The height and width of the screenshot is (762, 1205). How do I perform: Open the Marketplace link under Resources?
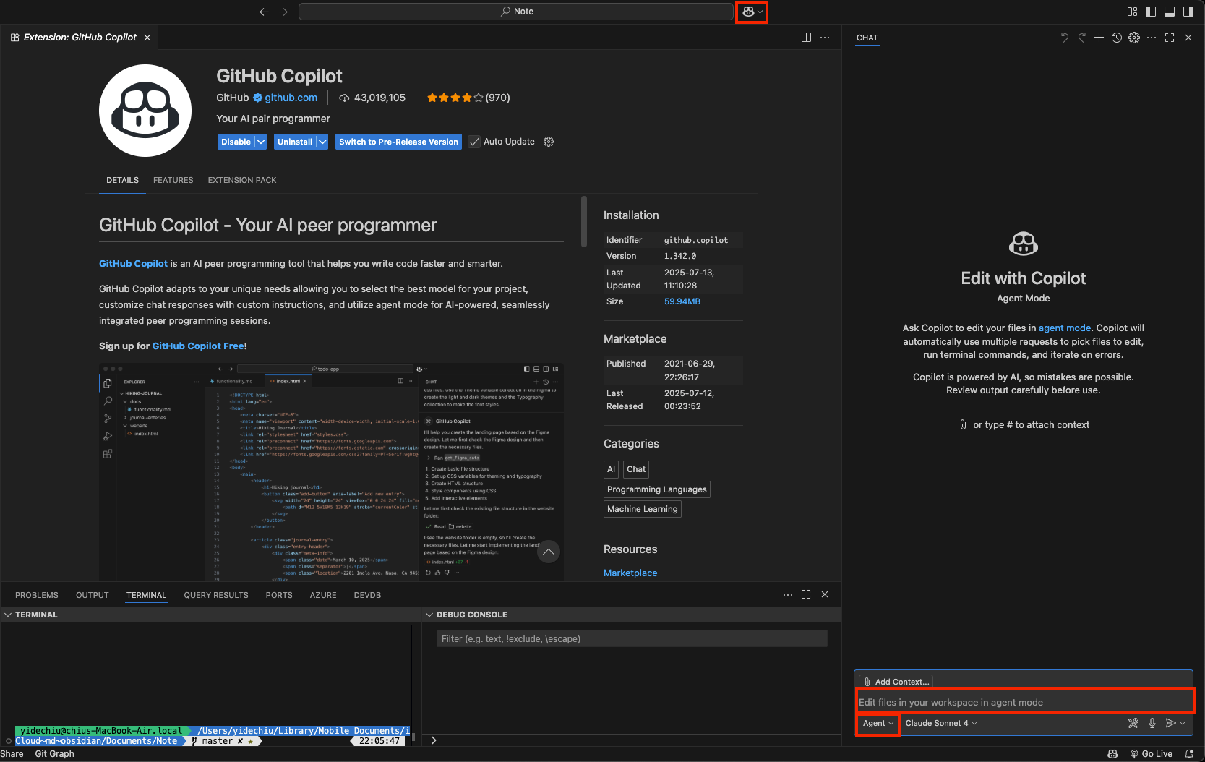(630, 573)
